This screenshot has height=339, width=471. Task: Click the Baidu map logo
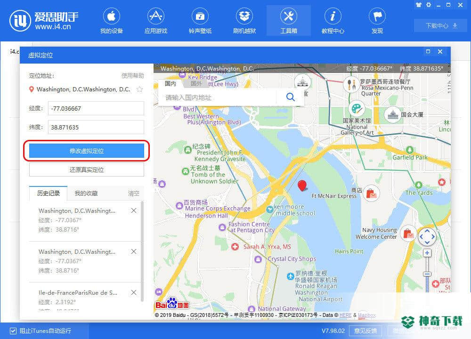pyautogui.click(x=172, y=304)
